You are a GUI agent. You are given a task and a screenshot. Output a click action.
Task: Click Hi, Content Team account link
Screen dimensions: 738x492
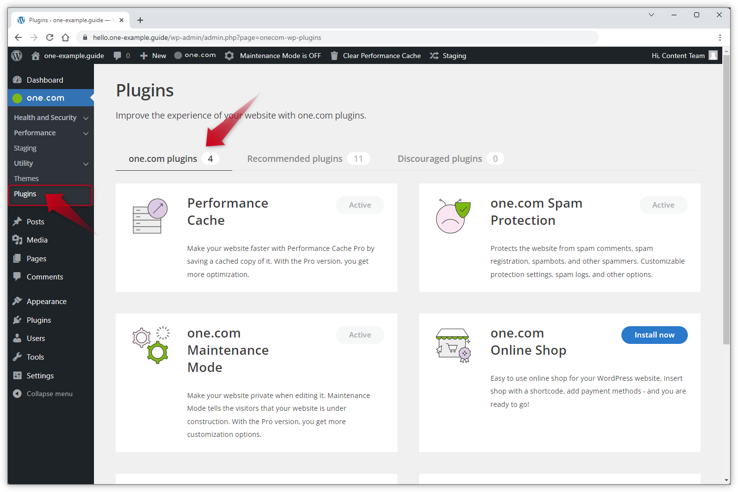[678, 56]
